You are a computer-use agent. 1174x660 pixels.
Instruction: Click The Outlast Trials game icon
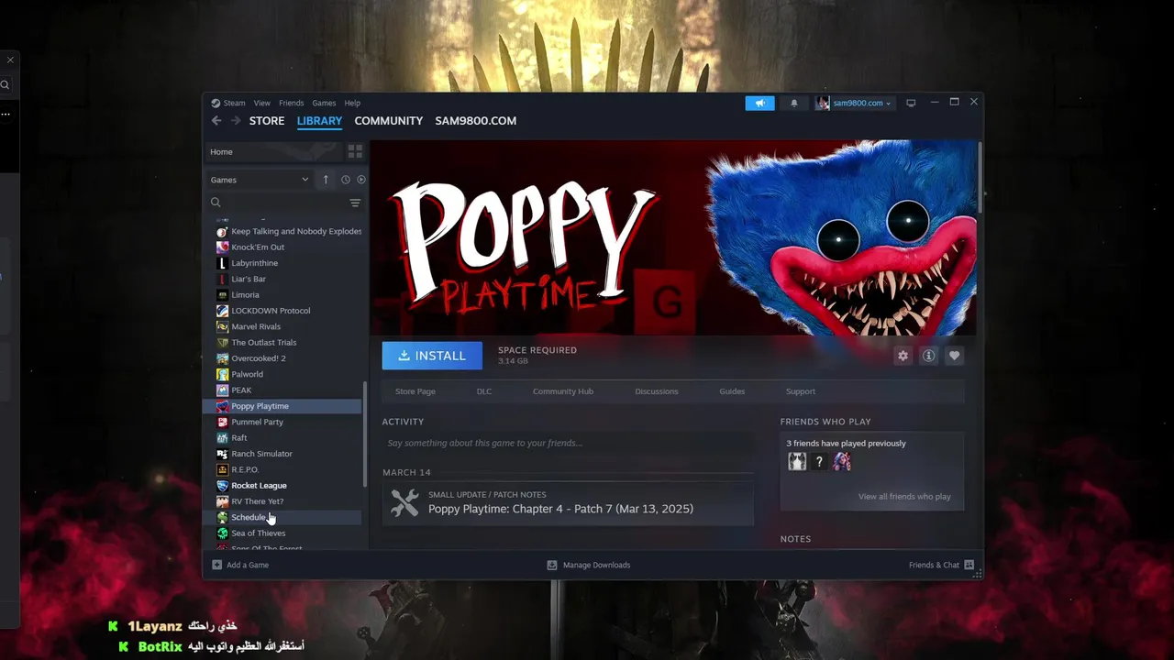click(x=222, y=343)
